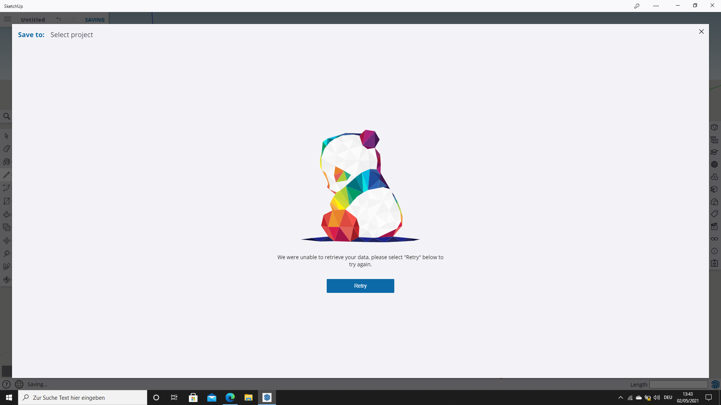Select the Push/Pull tool
Screen dimensions: 721x405
6,214
